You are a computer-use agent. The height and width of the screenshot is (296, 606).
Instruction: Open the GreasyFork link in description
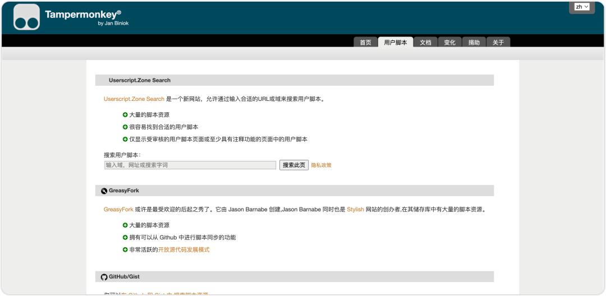[x=118, y=210]
